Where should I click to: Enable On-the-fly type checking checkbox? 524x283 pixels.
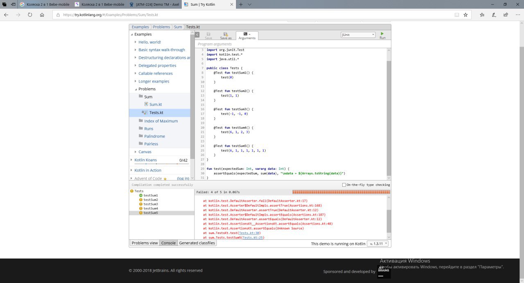coord(344,185)
